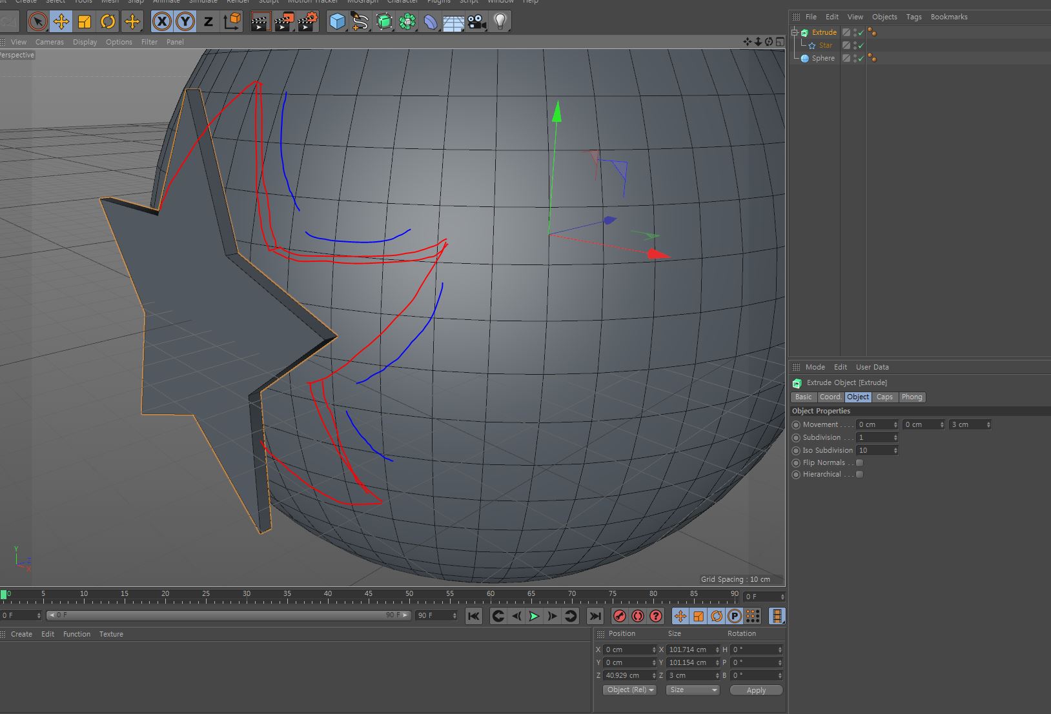Image resolution: width=1051 pixels, height=714 pixels.
Task: Click the Live Selection arrow tool
Action: click(38, 22)
